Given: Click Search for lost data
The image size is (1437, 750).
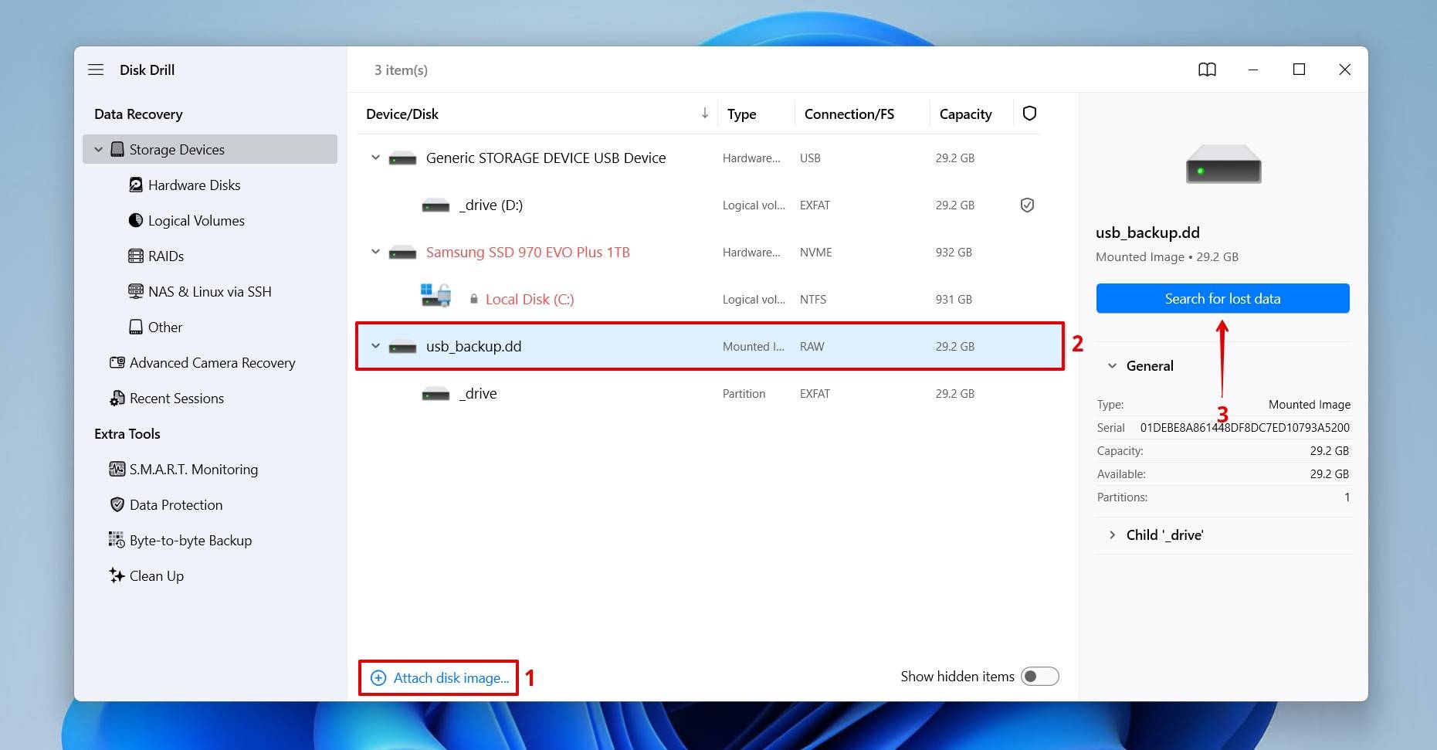Looking at the screenshot, I should (x=1222, y=298).
